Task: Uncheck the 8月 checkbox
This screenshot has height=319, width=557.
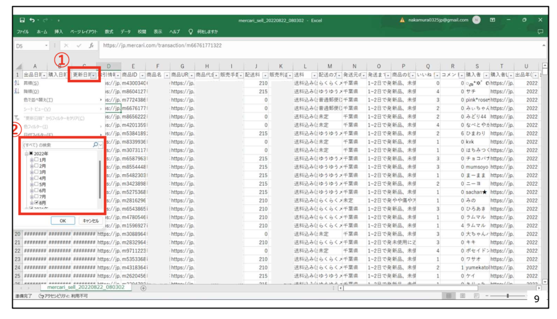Action: click(36, 202)
